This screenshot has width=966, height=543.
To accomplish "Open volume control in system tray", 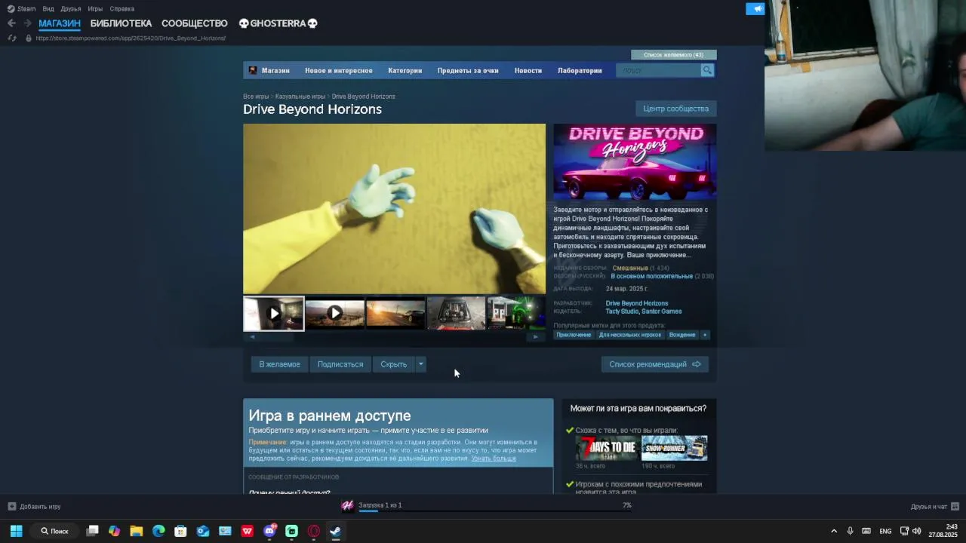I will tap(916, 531).
